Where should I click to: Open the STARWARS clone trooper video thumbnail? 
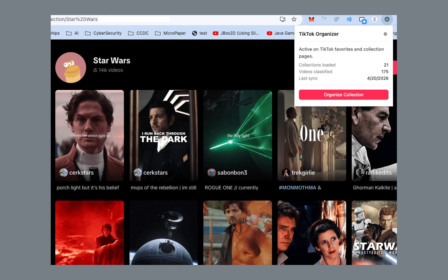coord(374,233)
